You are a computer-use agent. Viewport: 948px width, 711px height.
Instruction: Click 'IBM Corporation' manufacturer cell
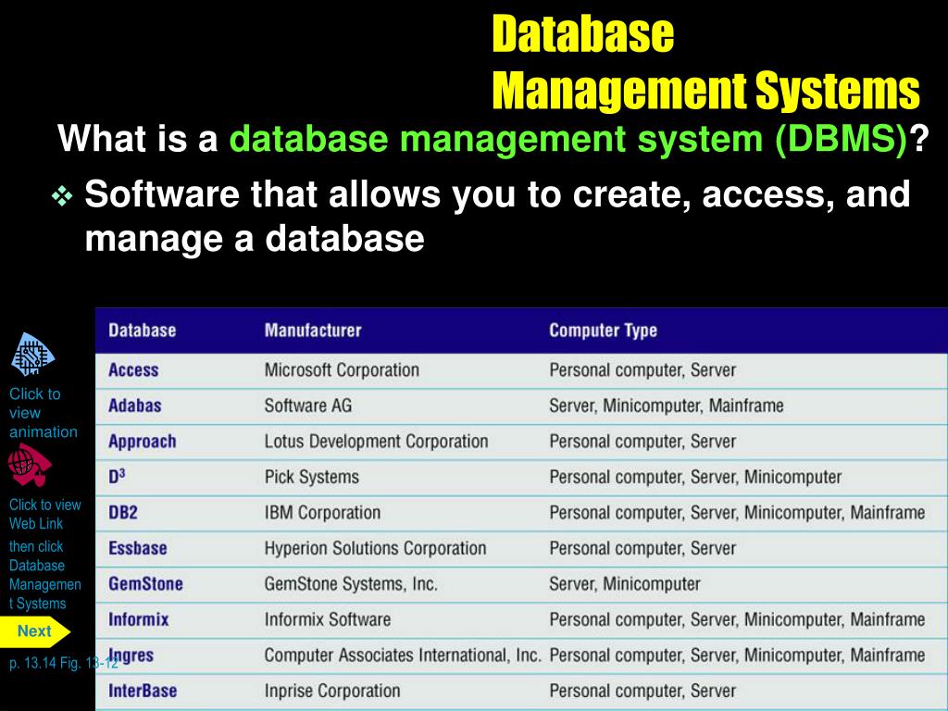pos(322,513)
